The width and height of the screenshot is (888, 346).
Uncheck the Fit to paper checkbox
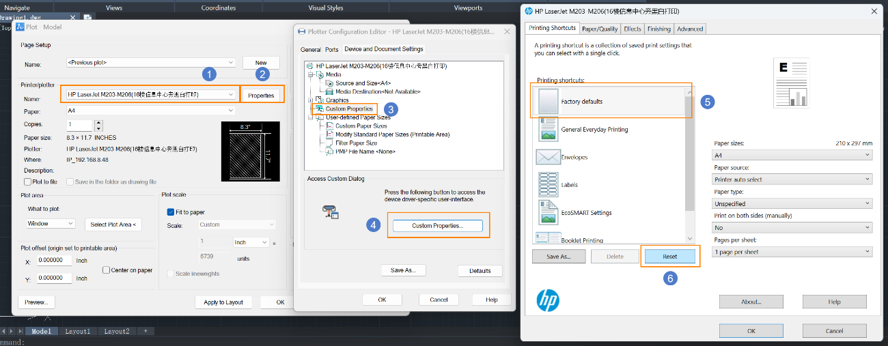tap(171, 212)
